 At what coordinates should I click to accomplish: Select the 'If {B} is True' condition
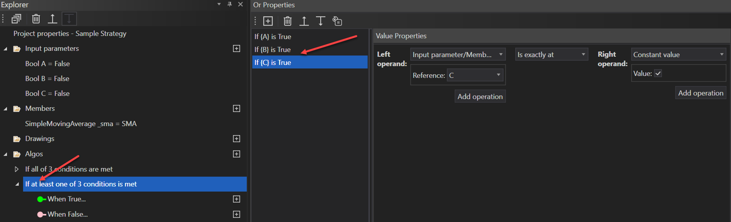click(272, 50)
